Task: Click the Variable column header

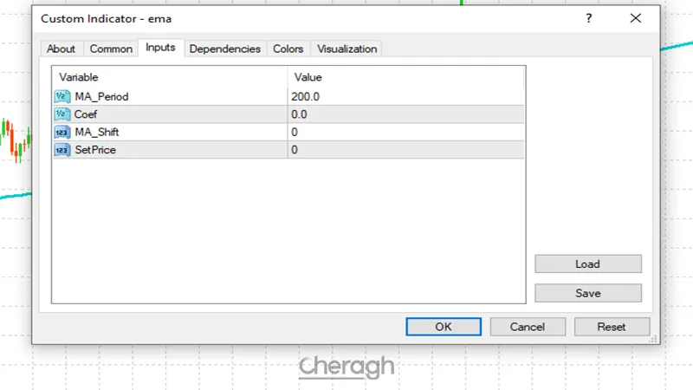Action: point(169,77)
